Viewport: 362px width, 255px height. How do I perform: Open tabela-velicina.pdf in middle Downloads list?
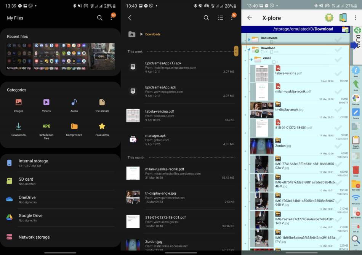pyautogui.click(x=181, y=115)
